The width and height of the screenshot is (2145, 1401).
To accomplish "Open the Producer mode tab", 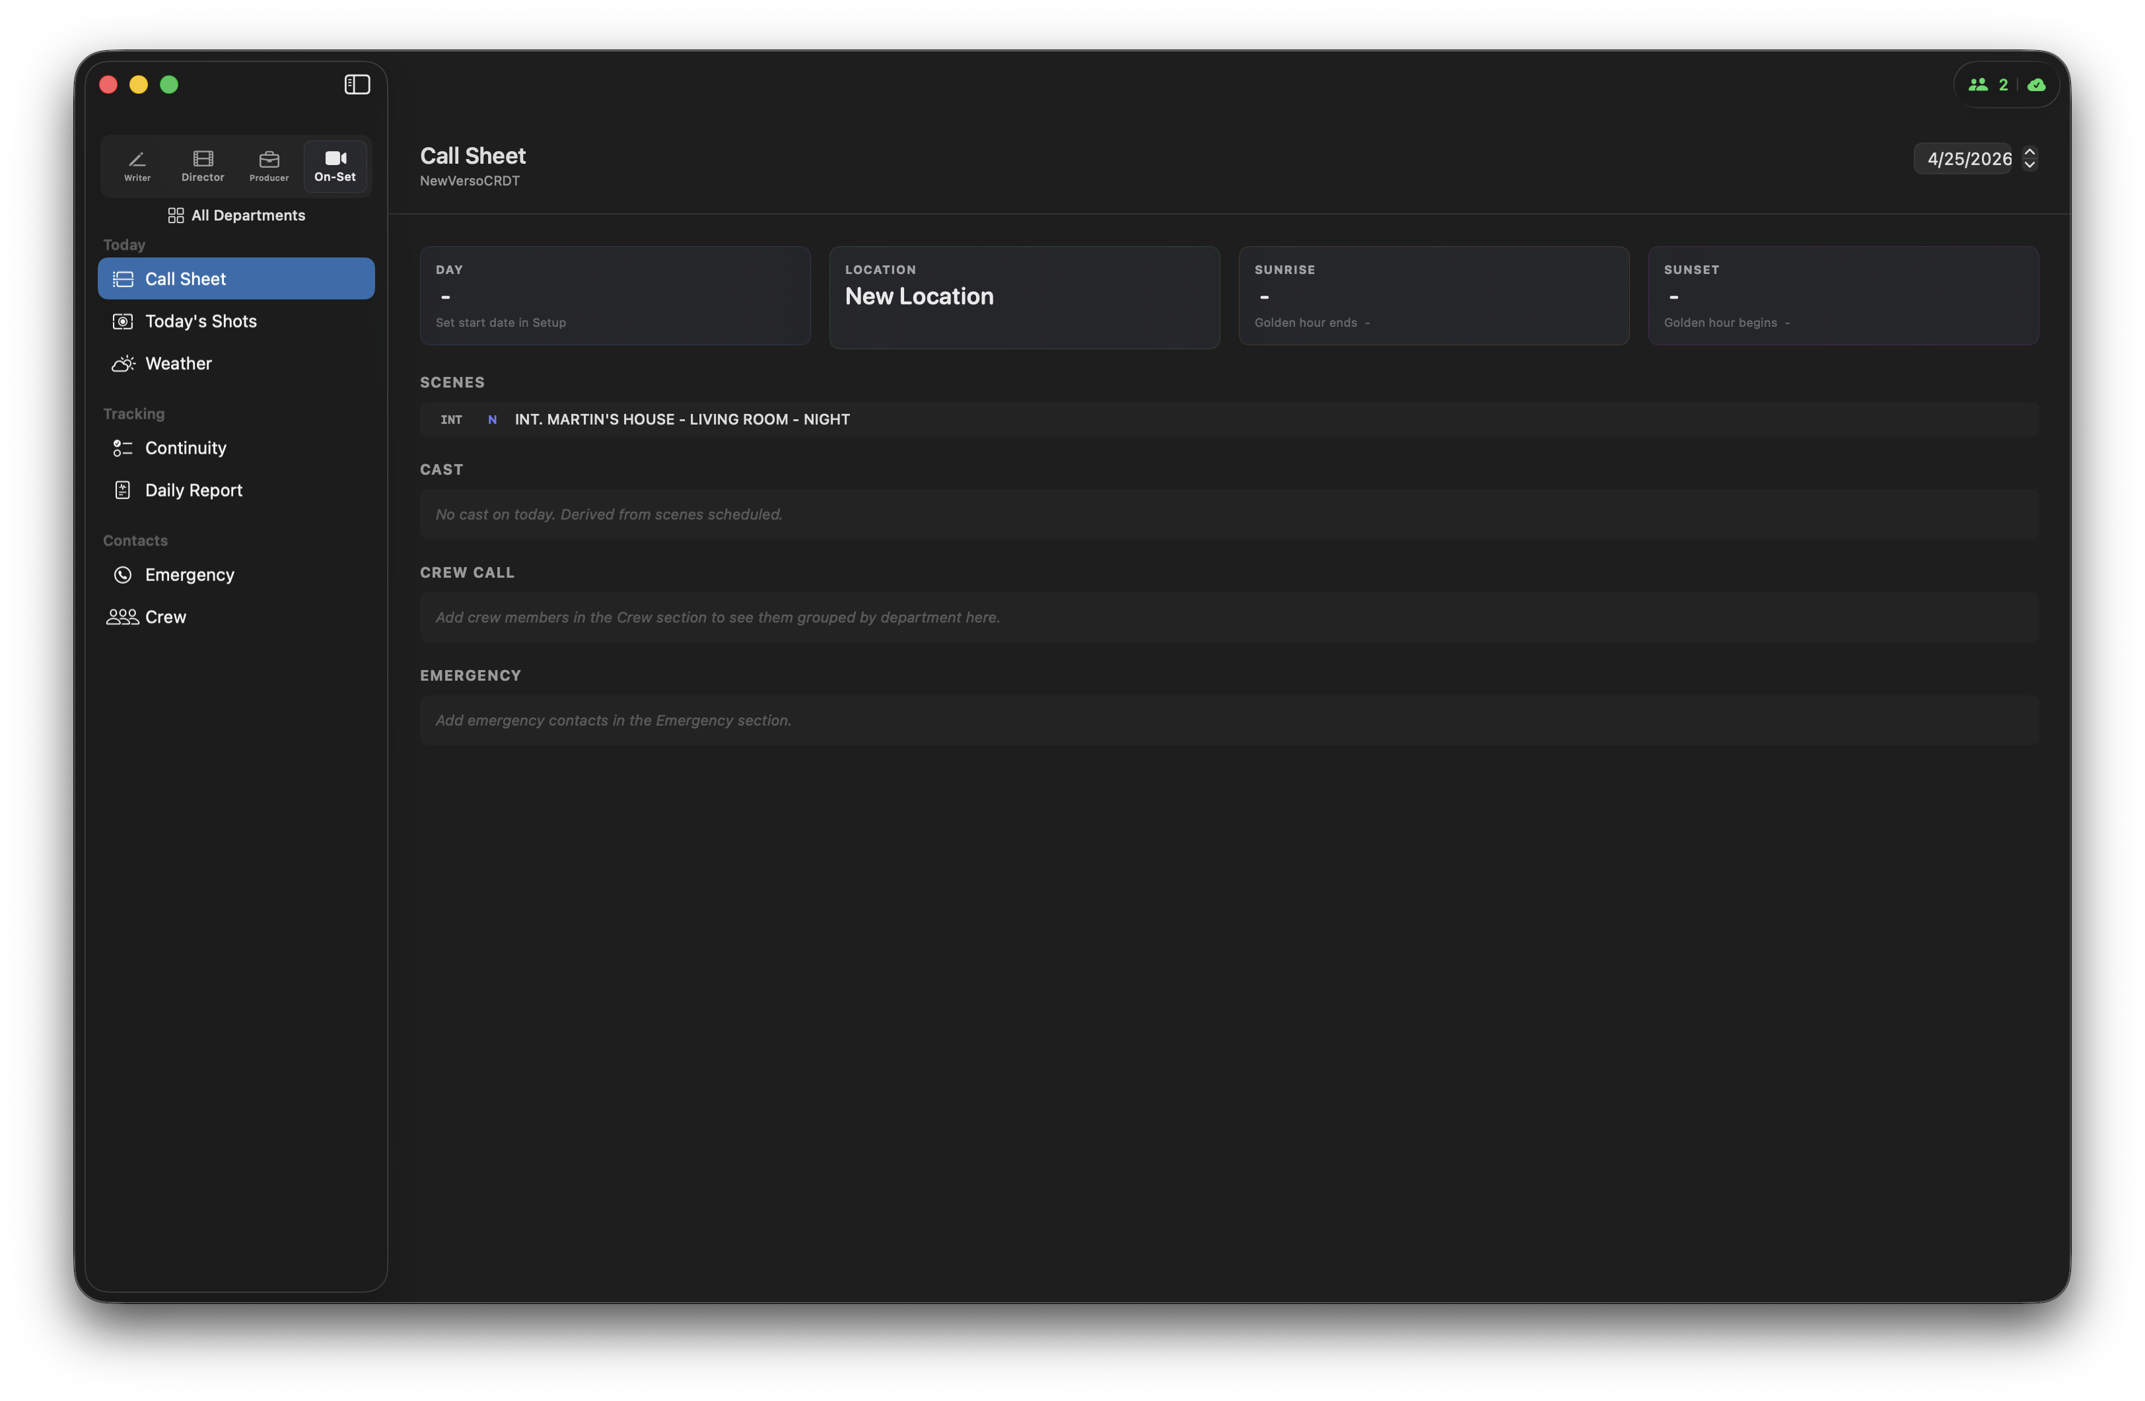I will (x=269, y=166).
